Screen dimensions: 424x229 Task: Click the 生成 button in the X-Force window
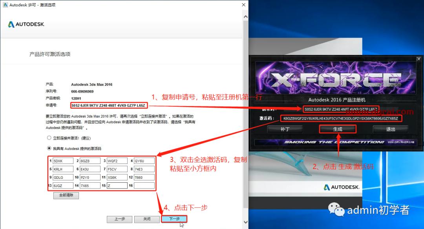(338, 129)
